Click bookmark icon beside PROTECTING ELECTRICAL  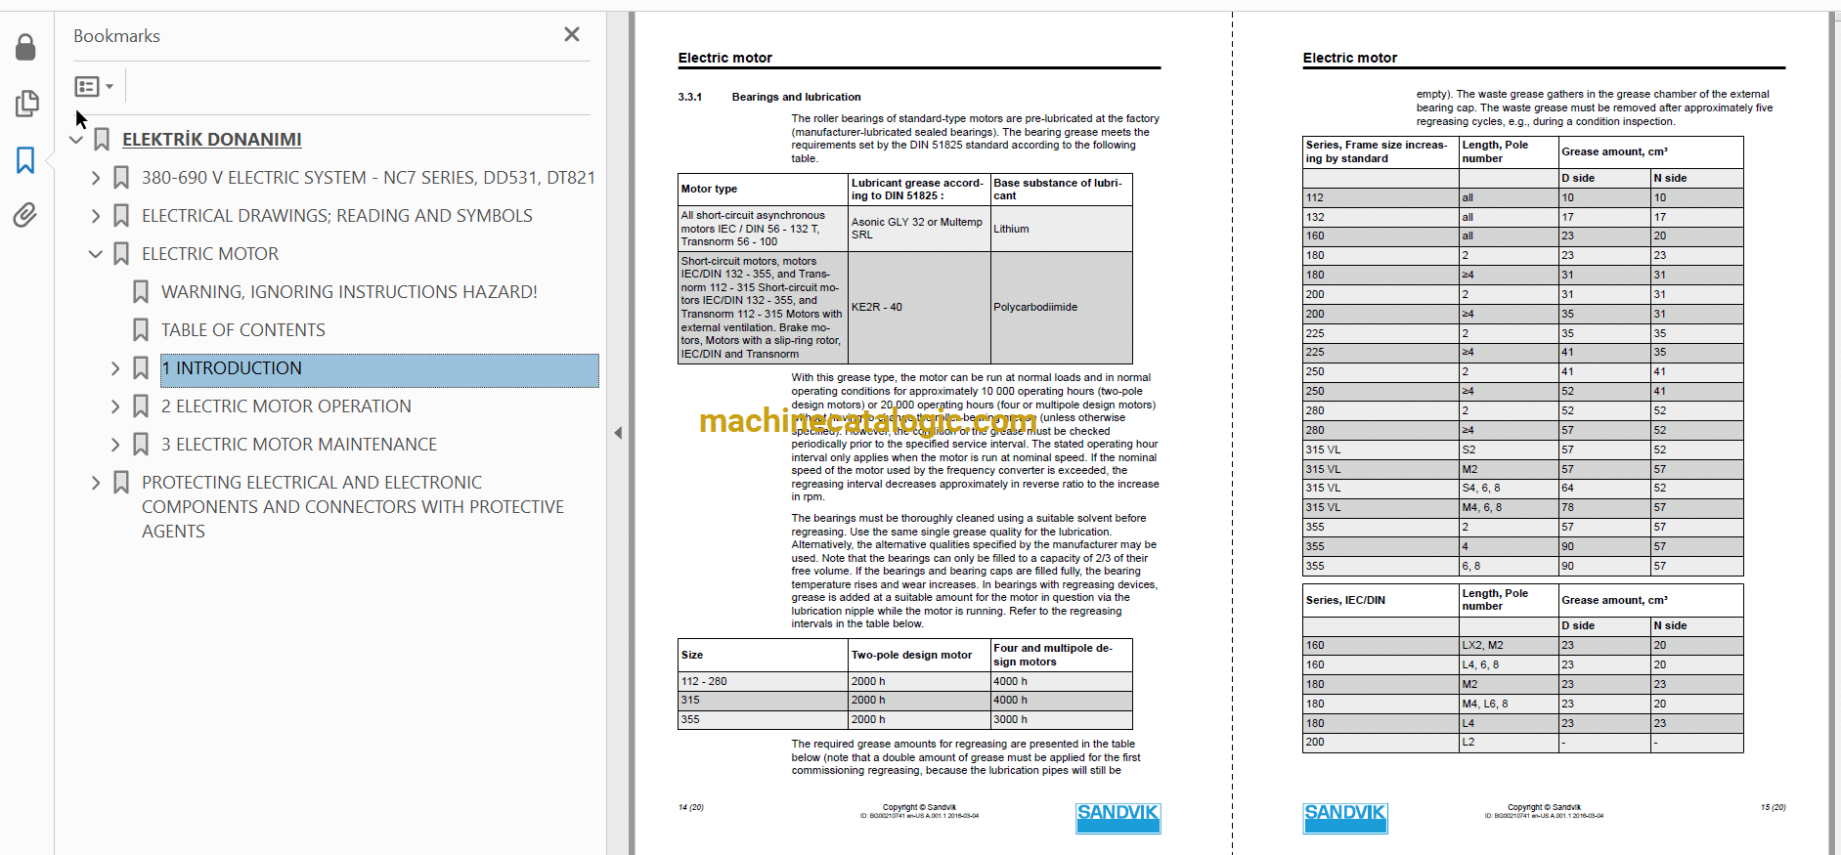coord(121,483)
